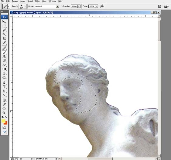The height and width of the screenshot is (160, 171).
Task: Select the Move tool
Action: [4, 22]
